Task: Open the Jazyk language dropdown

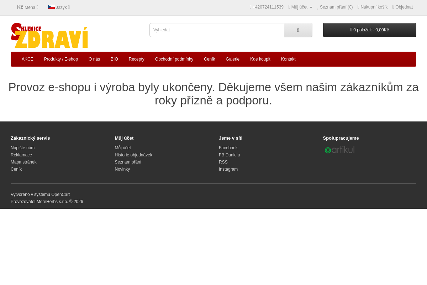Action: [59, 7]
